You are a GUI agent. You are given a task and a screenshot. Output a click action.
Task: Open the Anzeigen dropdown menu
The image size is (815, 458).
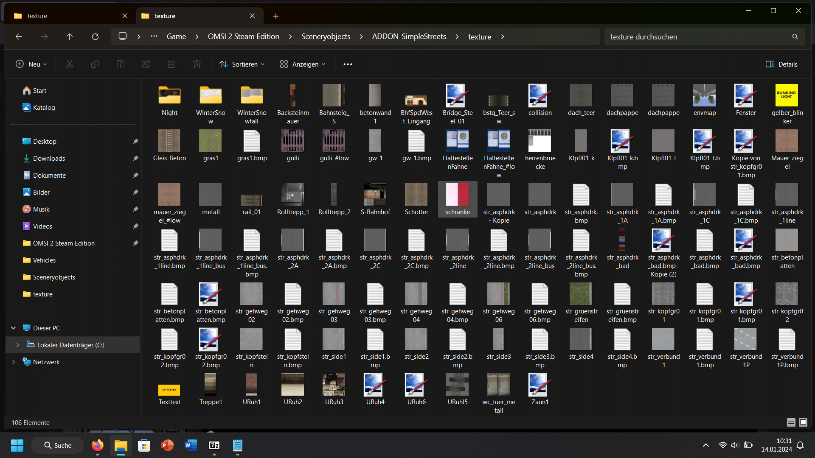tap(303, 64)
